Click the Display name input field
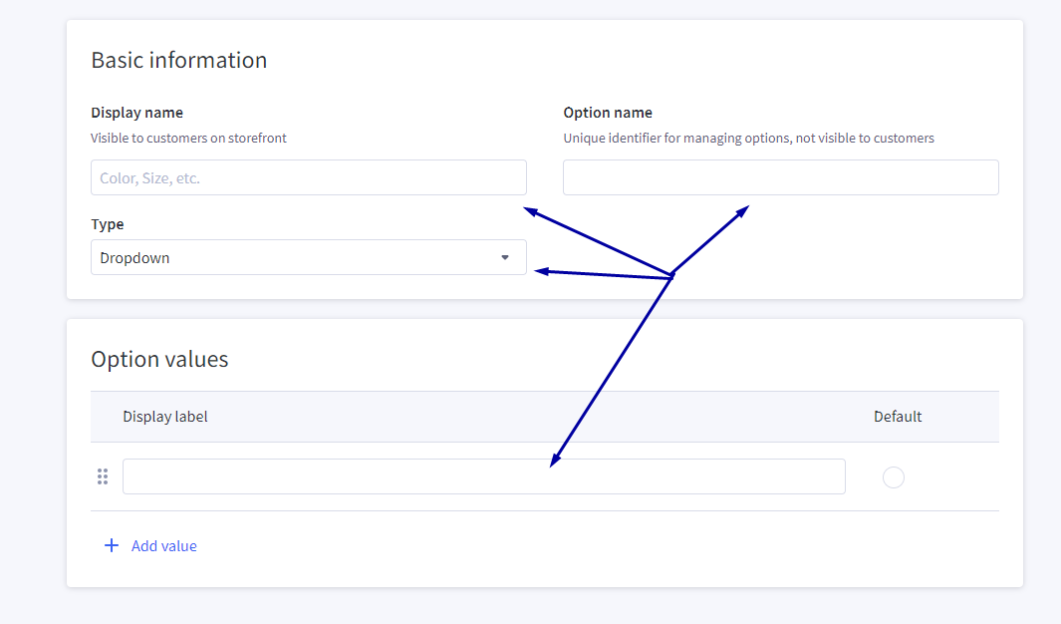The height and width of the screenshot is (624, 1061). [x=309, y=177]
